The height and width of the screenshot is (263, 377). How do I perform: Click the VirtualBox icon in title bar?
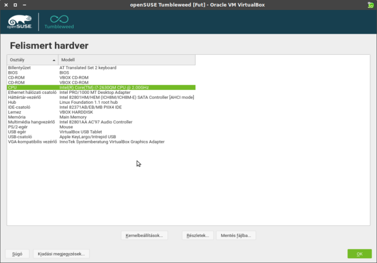(370, 5)
